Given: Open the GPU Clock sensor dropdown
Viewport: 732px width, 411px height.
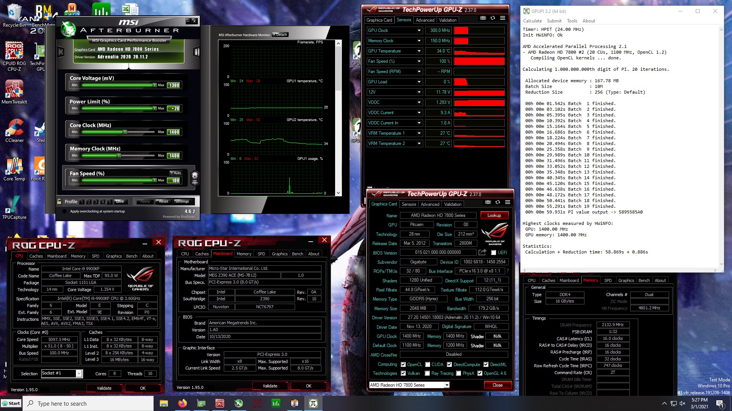Looking at the screenshot, I should (x=419, y=30).
